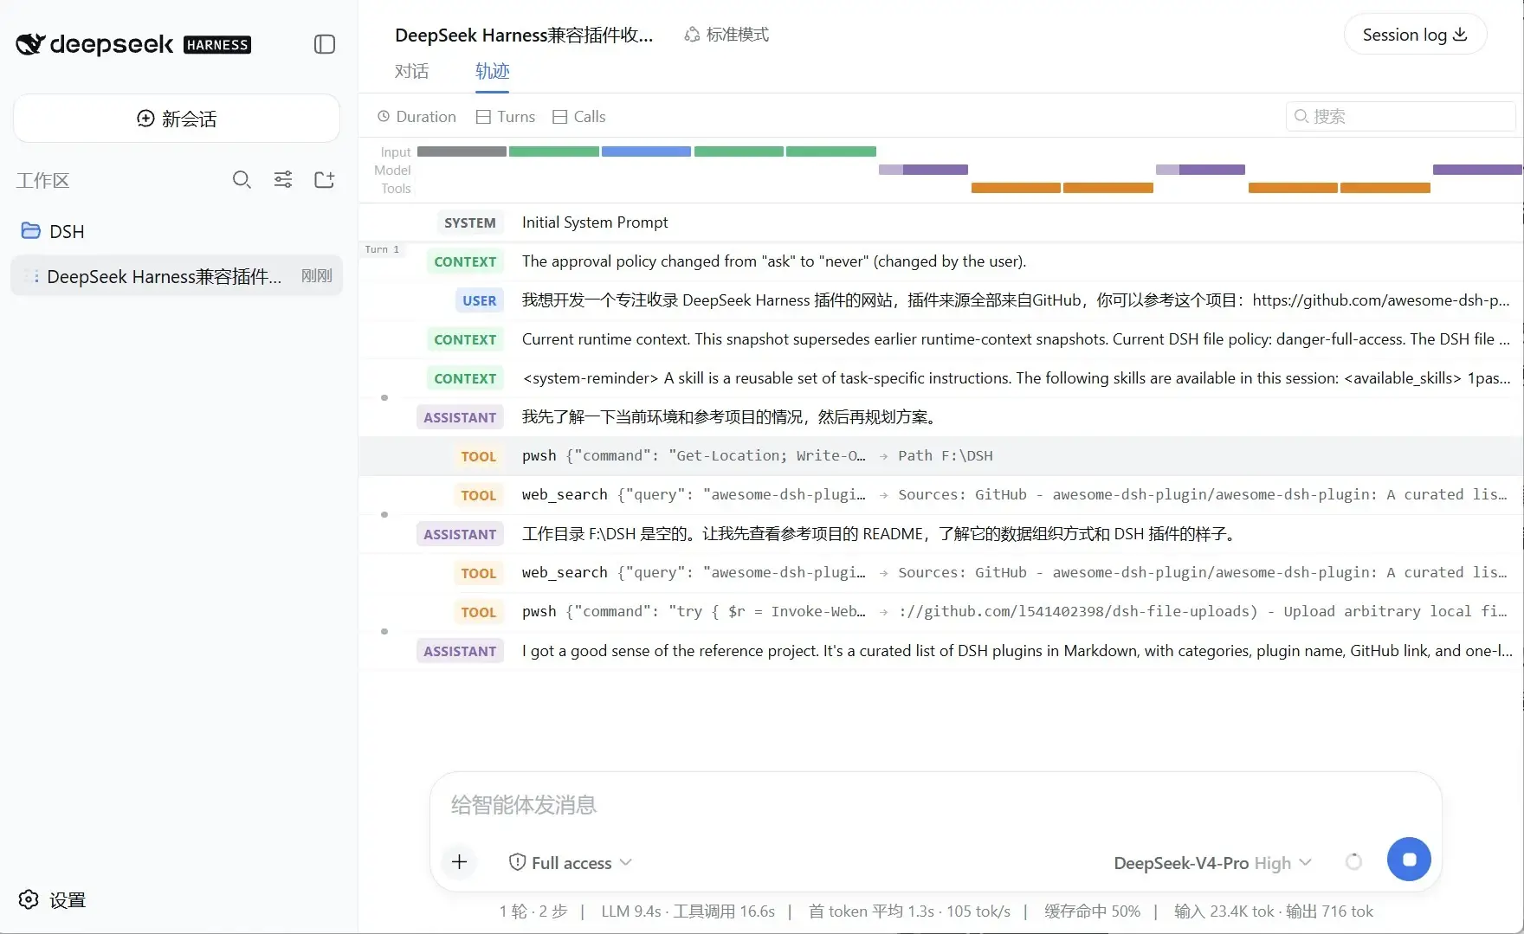Click plus attachment button
The image size is (1524, 934).
pos(460,862)
